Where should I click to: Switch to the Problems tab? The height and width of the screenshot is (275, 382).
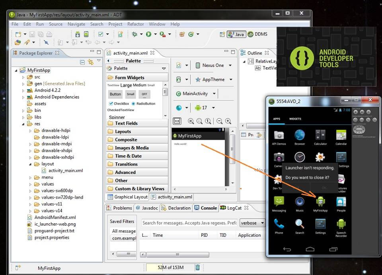click(119, 208)
